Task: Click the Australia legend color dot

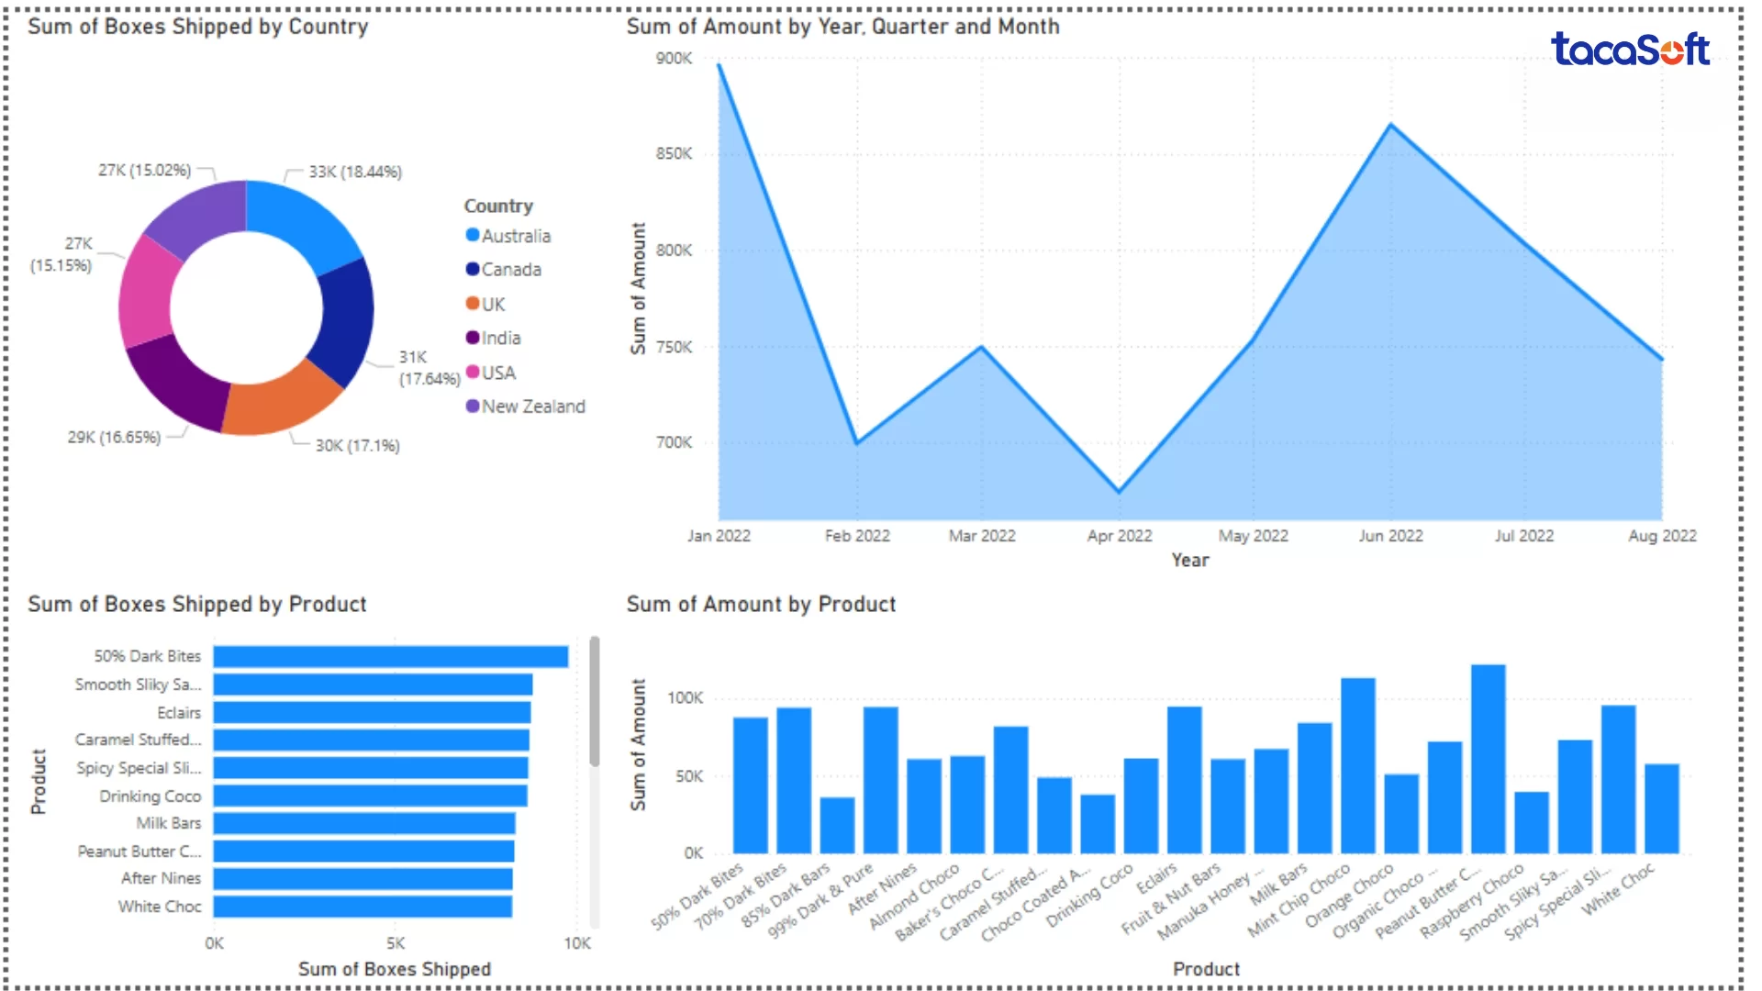Action: (x=473, y=235)
